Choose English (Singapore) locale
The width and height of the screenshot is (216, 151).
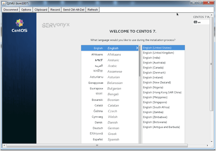[x=163, y=102]
